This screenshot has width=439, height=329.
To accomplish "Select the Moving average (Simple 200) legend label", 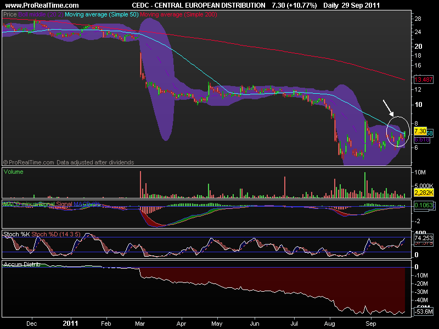I will pyautogui.click(x=178, y=14).
